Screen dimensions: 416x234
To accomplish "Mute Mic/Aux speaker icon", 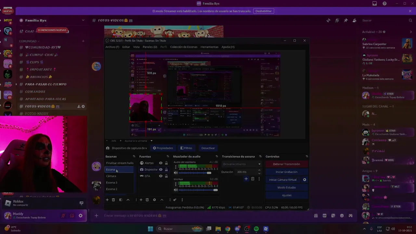I will 176,190.
